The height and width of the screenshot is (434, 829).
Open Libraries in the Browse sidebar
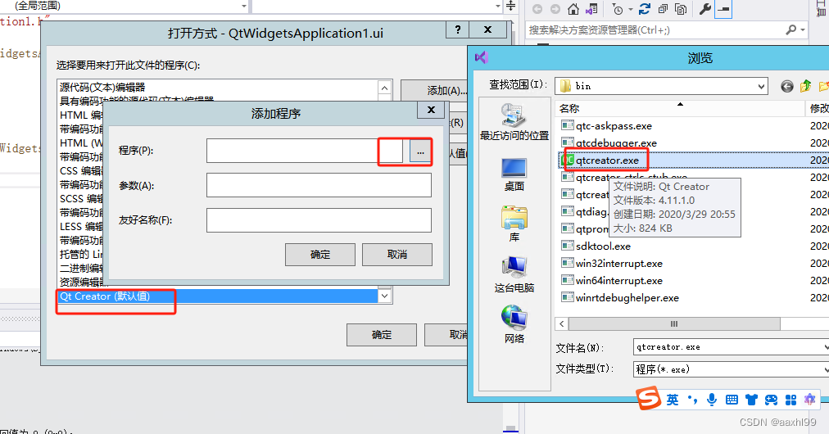pyautogui.click(x=514, y=224)
